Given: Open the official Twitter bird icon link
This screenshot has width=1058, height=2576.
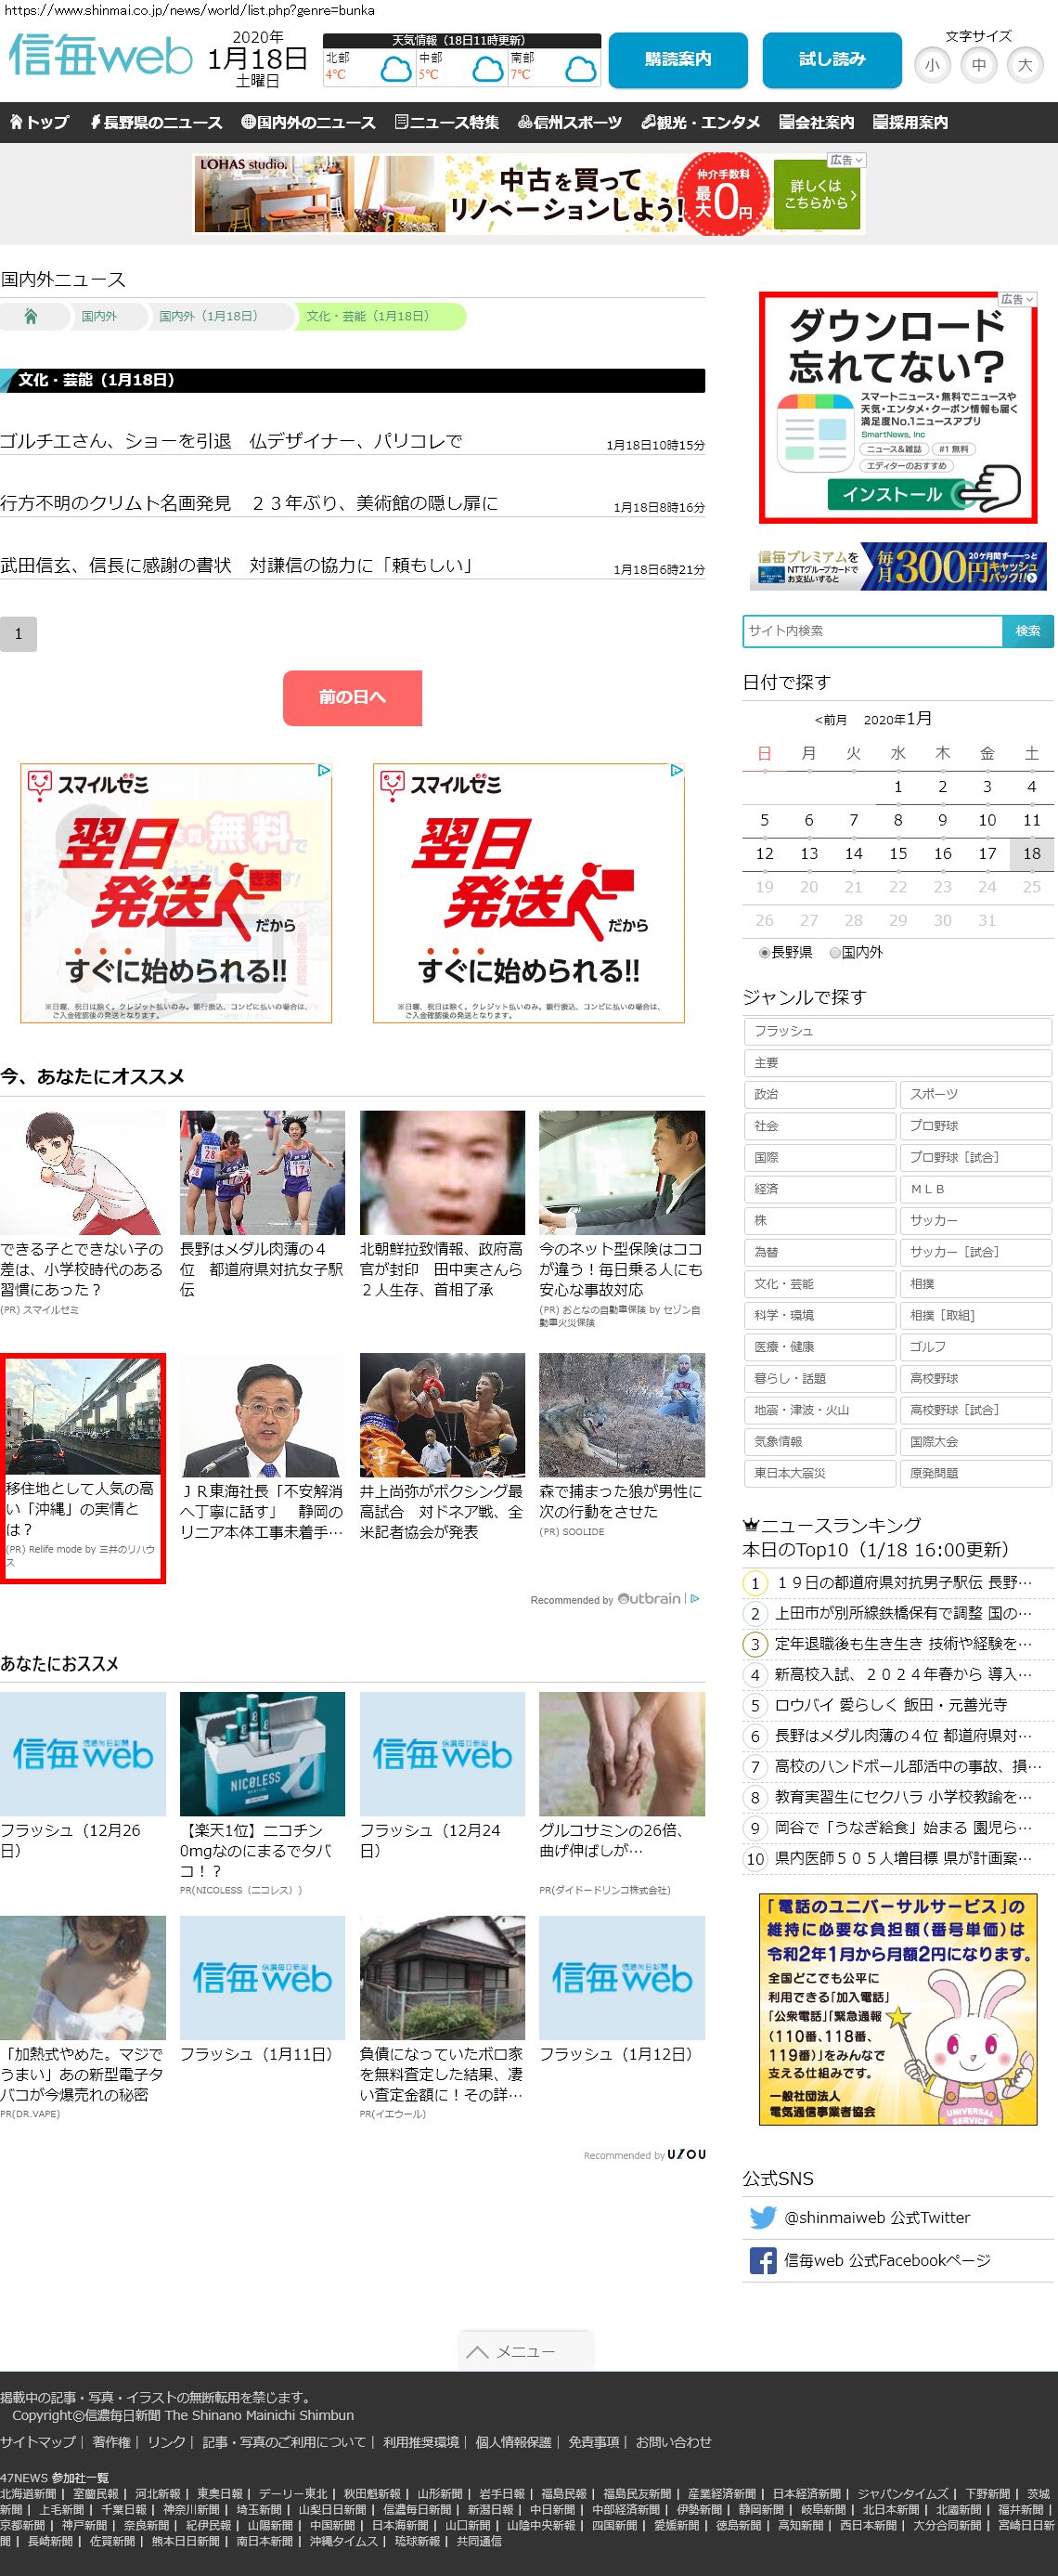Looking at the screenshot, I should point(762,2217).
